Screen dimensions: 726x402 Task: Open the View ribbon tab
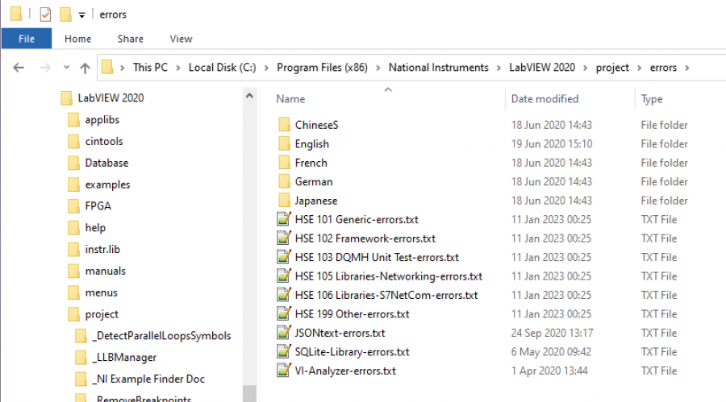[x=181, y=39]
